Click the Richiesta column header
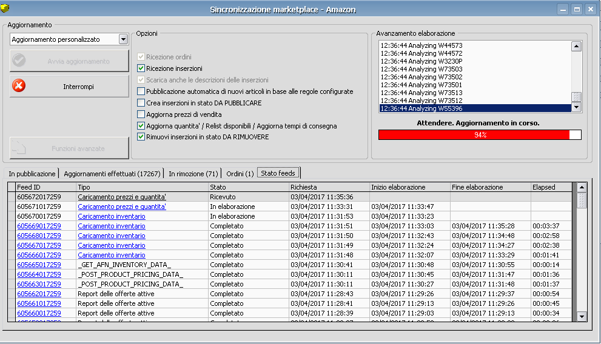601x344 pixels. coord(329,187)
